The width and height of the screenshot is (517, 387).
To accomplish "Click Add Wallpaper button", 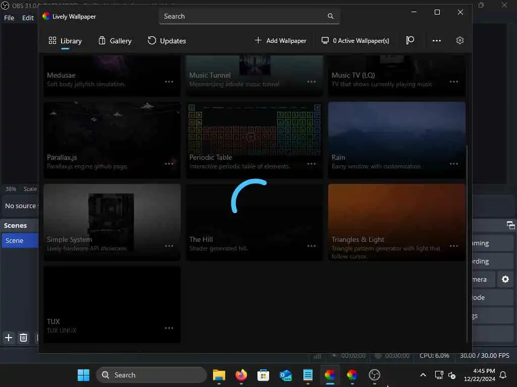I will pos(281,40).
